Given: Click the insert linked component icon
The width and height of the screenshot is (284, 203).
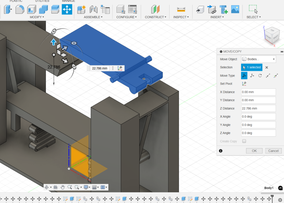Looking at the screenshot, I should 212,9.
